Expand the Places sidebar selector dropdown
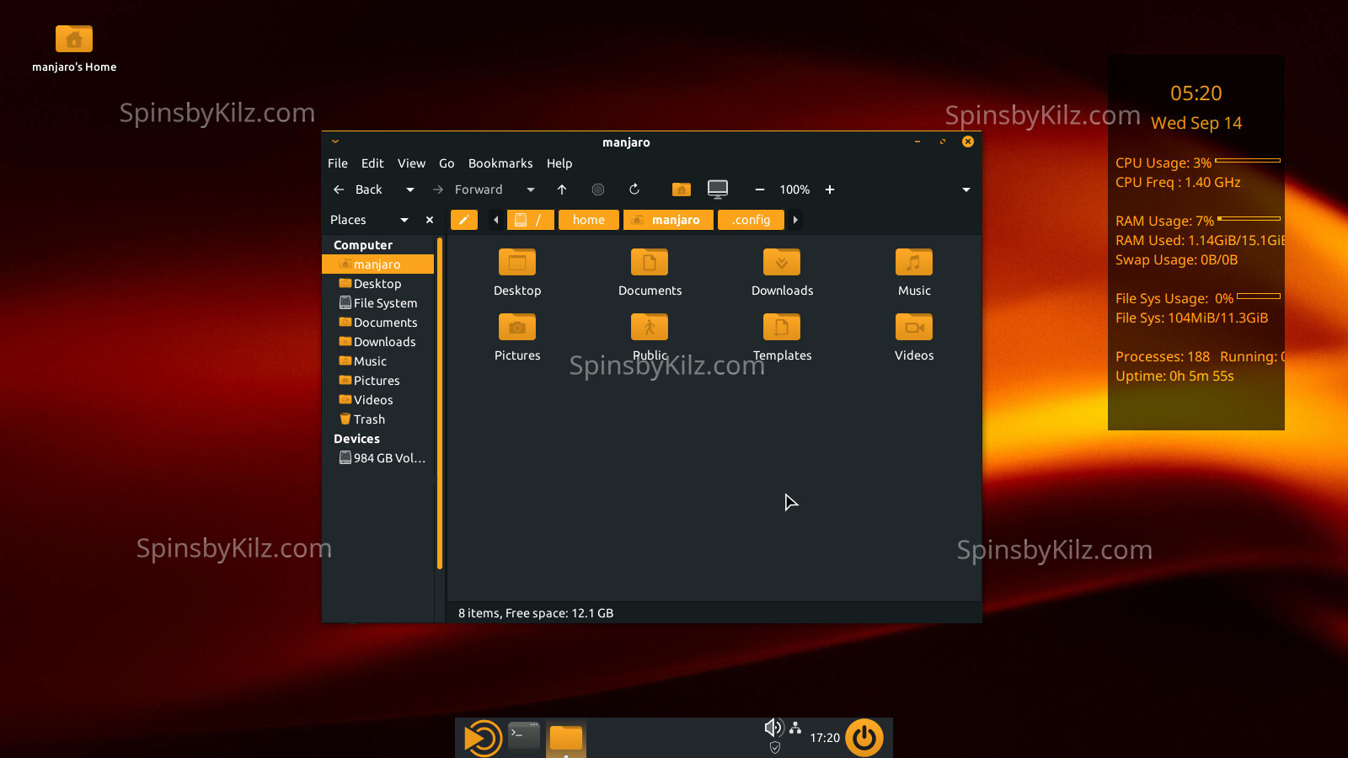 tap(404, 220)
